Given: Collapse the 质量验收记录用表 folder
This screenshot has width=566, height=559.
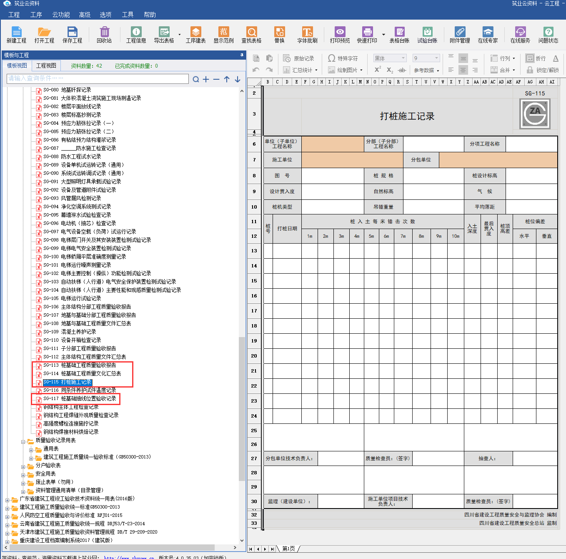Looking at the screenshot, I should coord(24,441).
